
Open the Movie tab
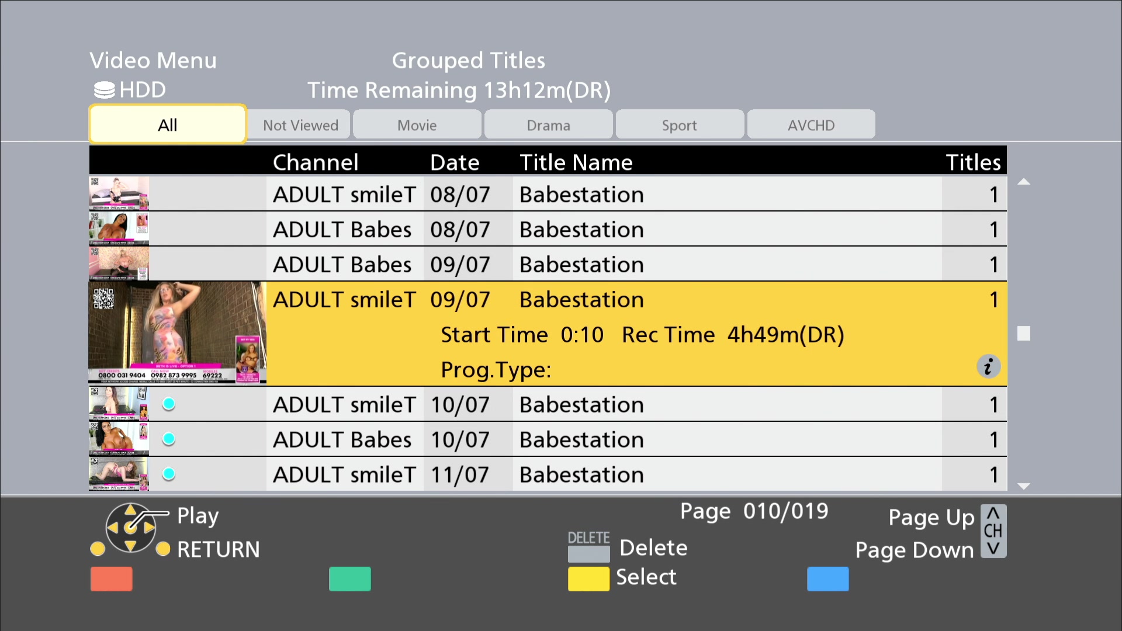point(417,125)
